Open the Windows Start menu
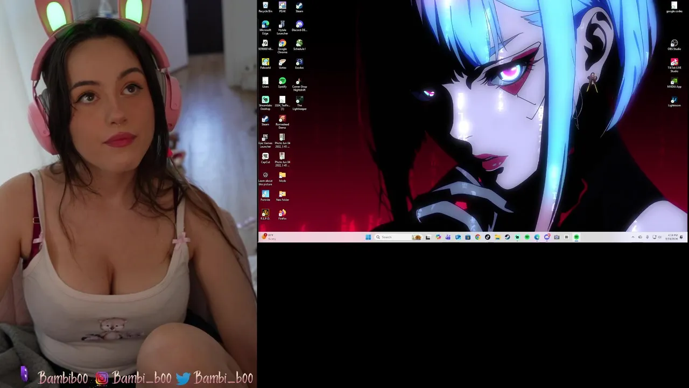 [368, 237]
